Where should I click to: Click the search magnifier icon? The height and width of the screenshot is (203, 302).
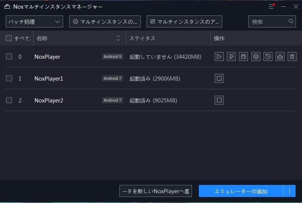pos(291,21)
